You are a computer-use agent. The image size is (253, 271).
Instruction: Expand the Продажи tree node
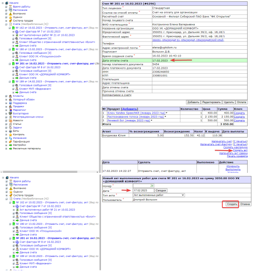pyautogui.click(x=6, y=106)
